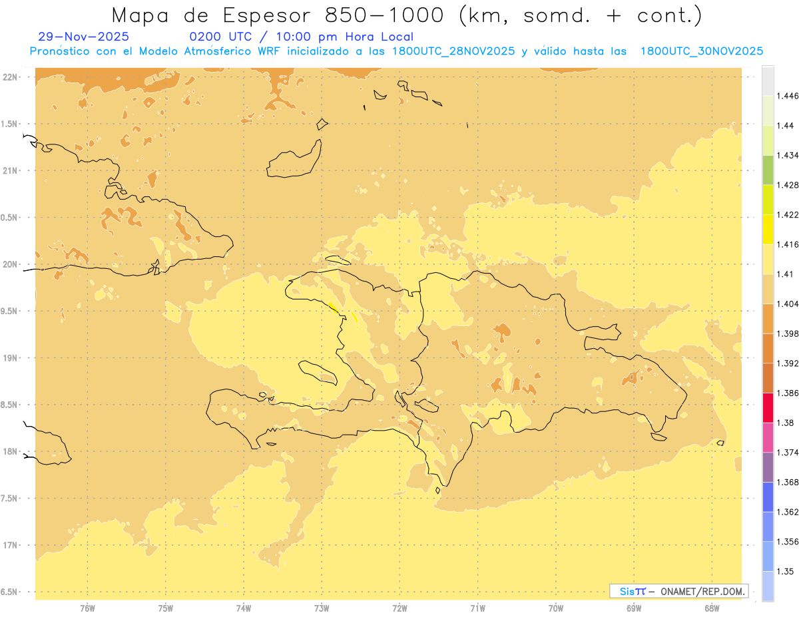The image size is (799, 617).
Task: Click the latitude label '19N'
Action: tap(10, 358)
